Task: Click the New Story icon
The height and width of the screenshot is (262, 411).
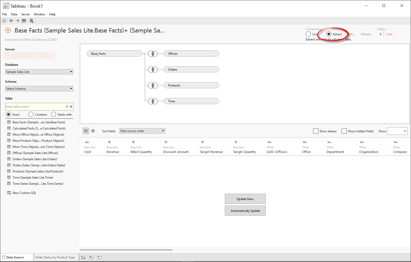Action: click(x=100, y=257)
